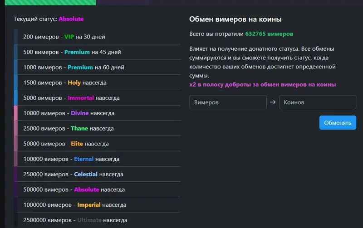
Task: Select the Premium на 45 дней row
Action: coord(97,52)
